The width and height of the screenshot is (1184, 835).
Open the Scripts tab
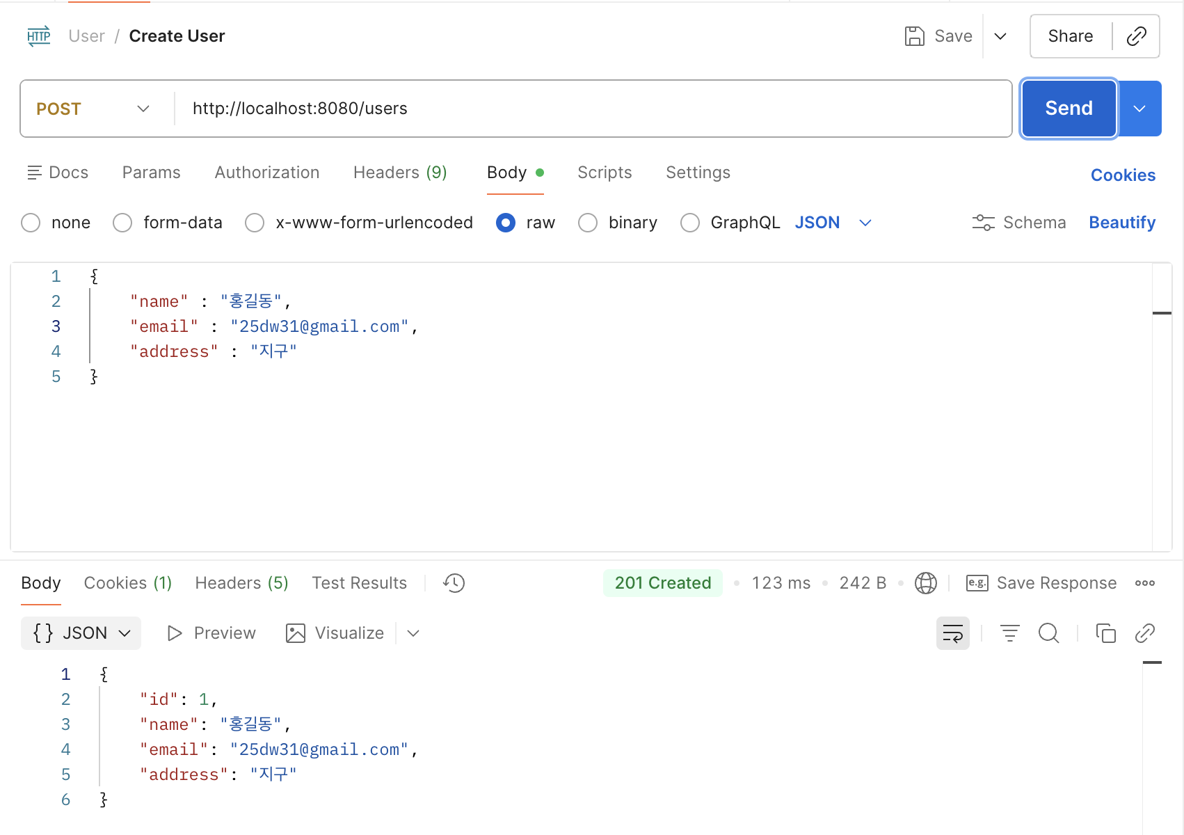click(x=605, y=173)
